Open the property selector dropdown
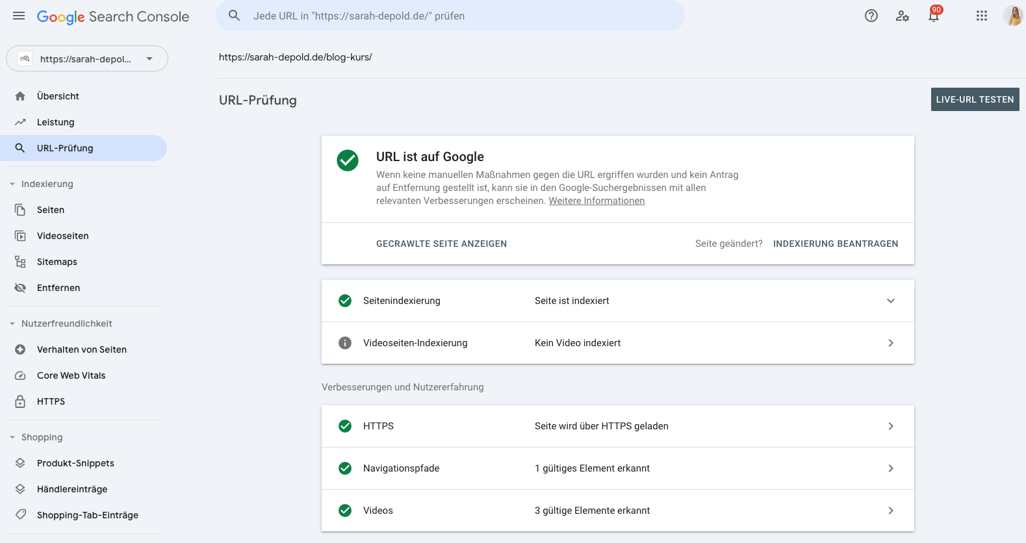 [x=87, y=58]
